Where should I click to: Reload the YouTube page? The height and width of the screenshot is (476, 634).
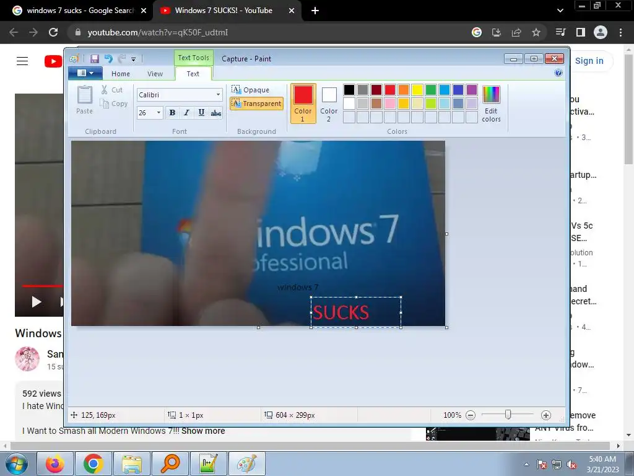pos(53,32)
